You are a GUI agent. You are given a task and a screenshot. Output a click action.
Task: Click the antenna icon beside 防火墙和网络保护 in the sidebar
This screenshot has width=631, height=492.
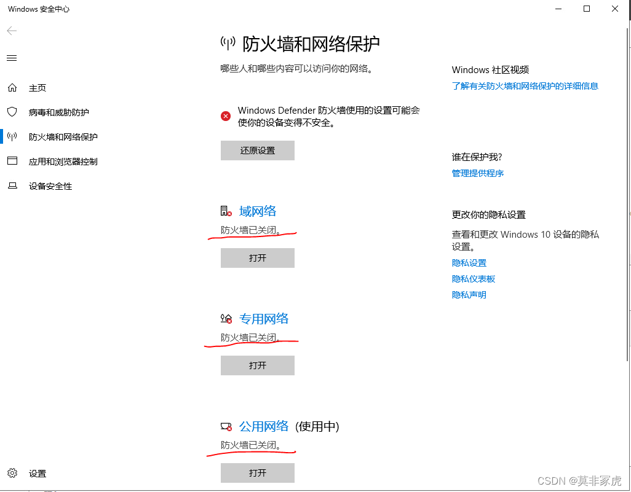(12, 136)
